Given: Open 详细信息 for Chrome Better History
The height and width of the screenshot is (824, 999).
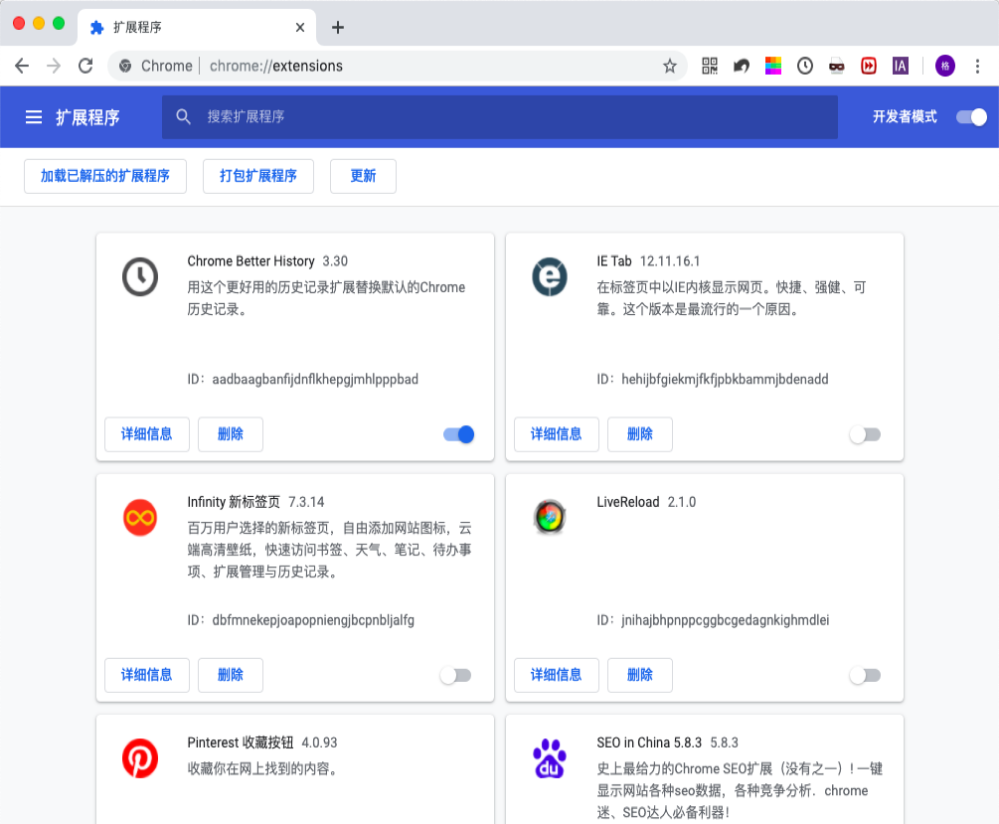Looking at the screenshot, I should (147, 434).
